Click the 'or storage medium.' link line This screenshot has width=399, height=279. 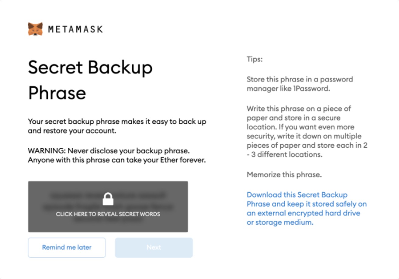click(x=280, y=222)
